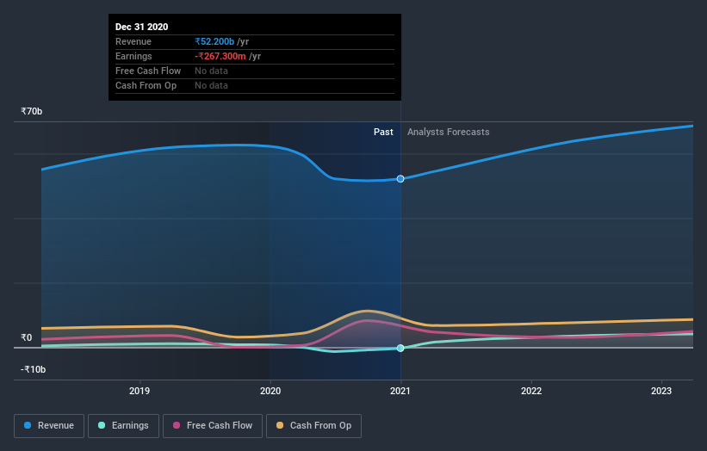The width and height of the screenshot is (707, 451).
Task: Click the 2020 x-axis label
Action: point(270,391)
